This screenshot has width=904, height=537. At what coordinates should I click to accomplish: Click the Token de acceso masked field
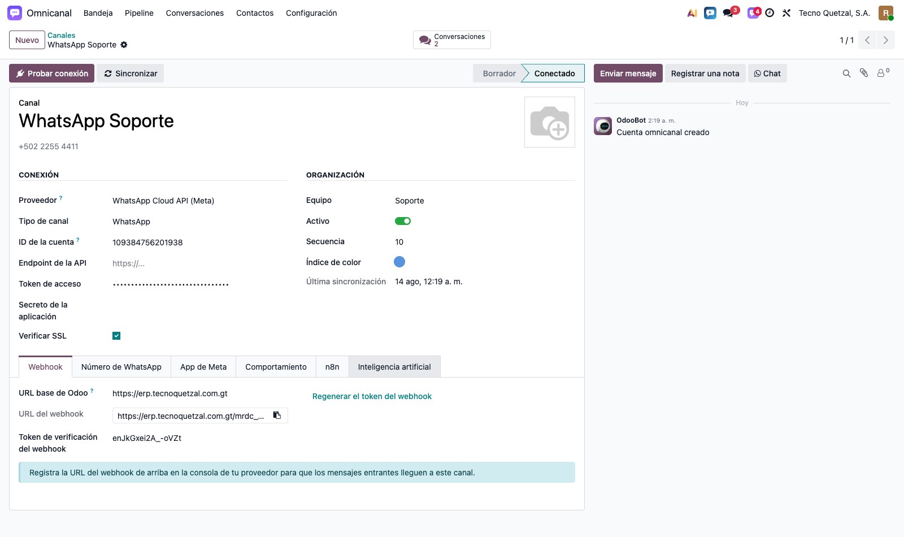200,284
